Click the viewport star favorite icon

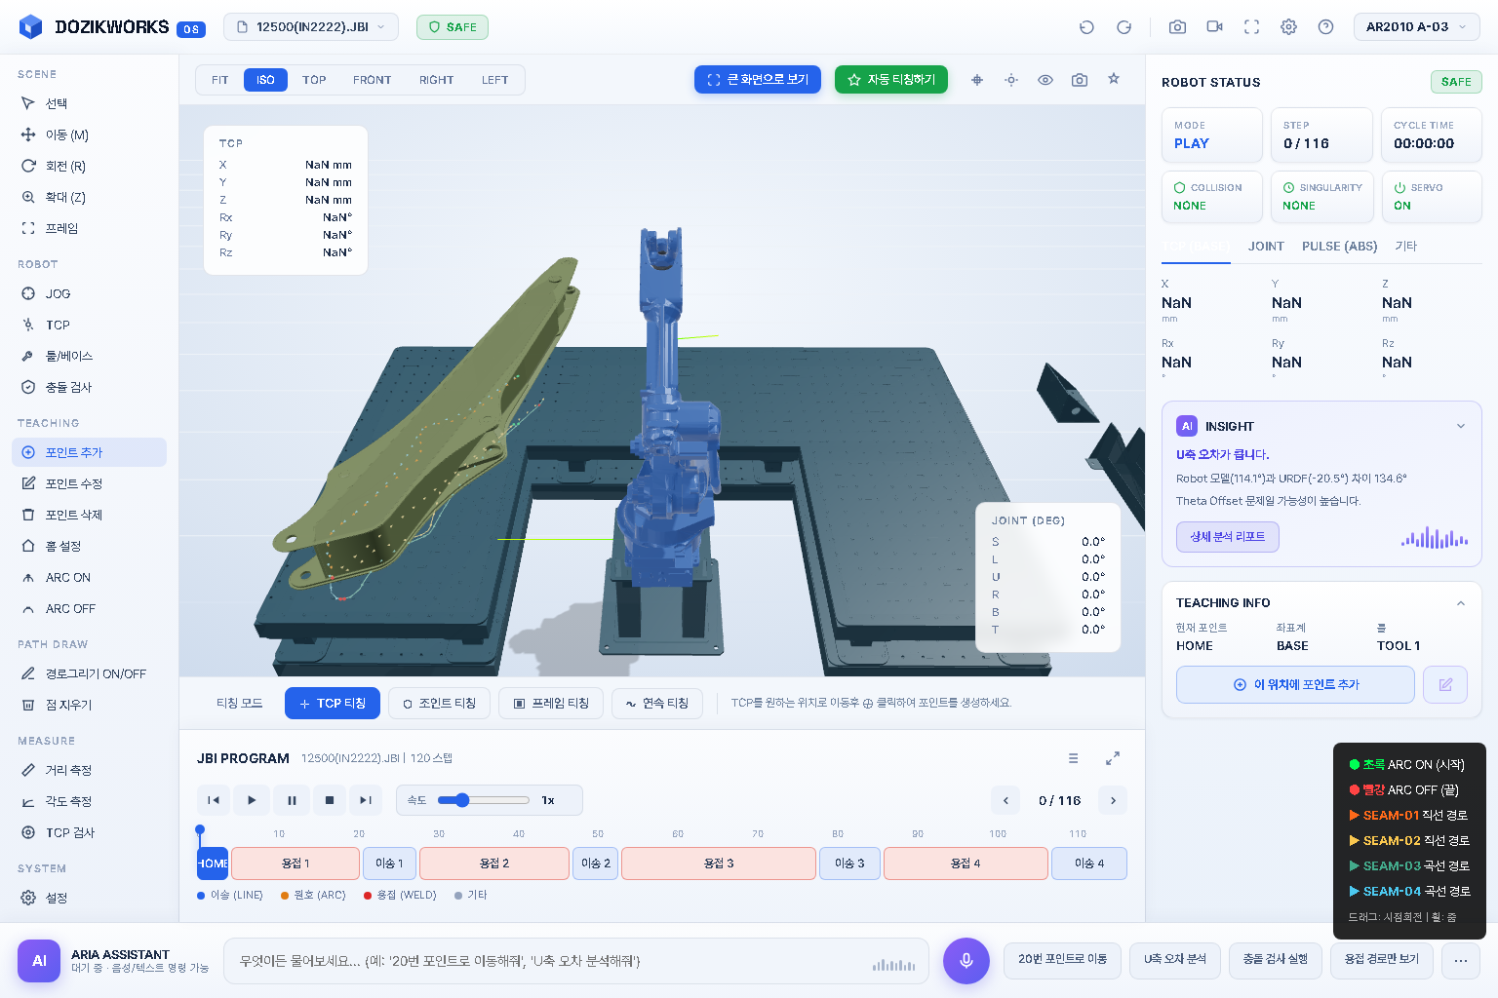click(1114, 79)
